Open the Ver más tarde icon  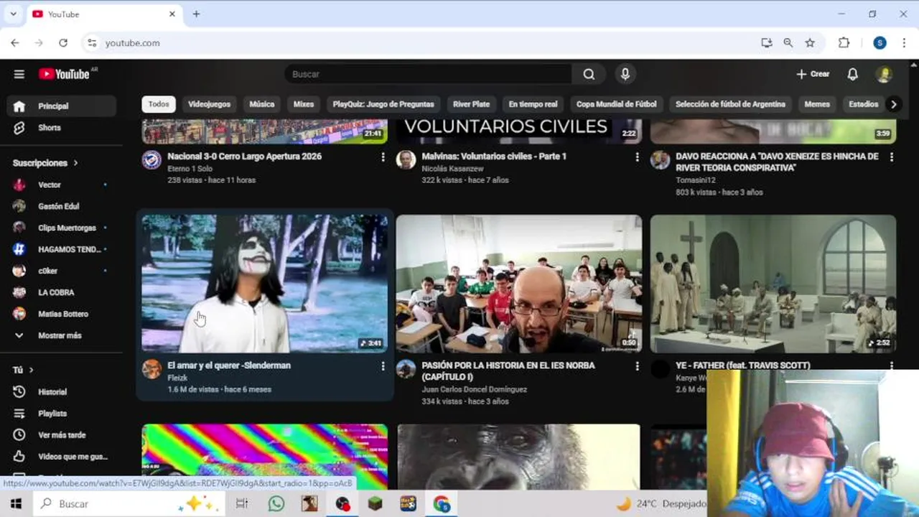[19, 435]
